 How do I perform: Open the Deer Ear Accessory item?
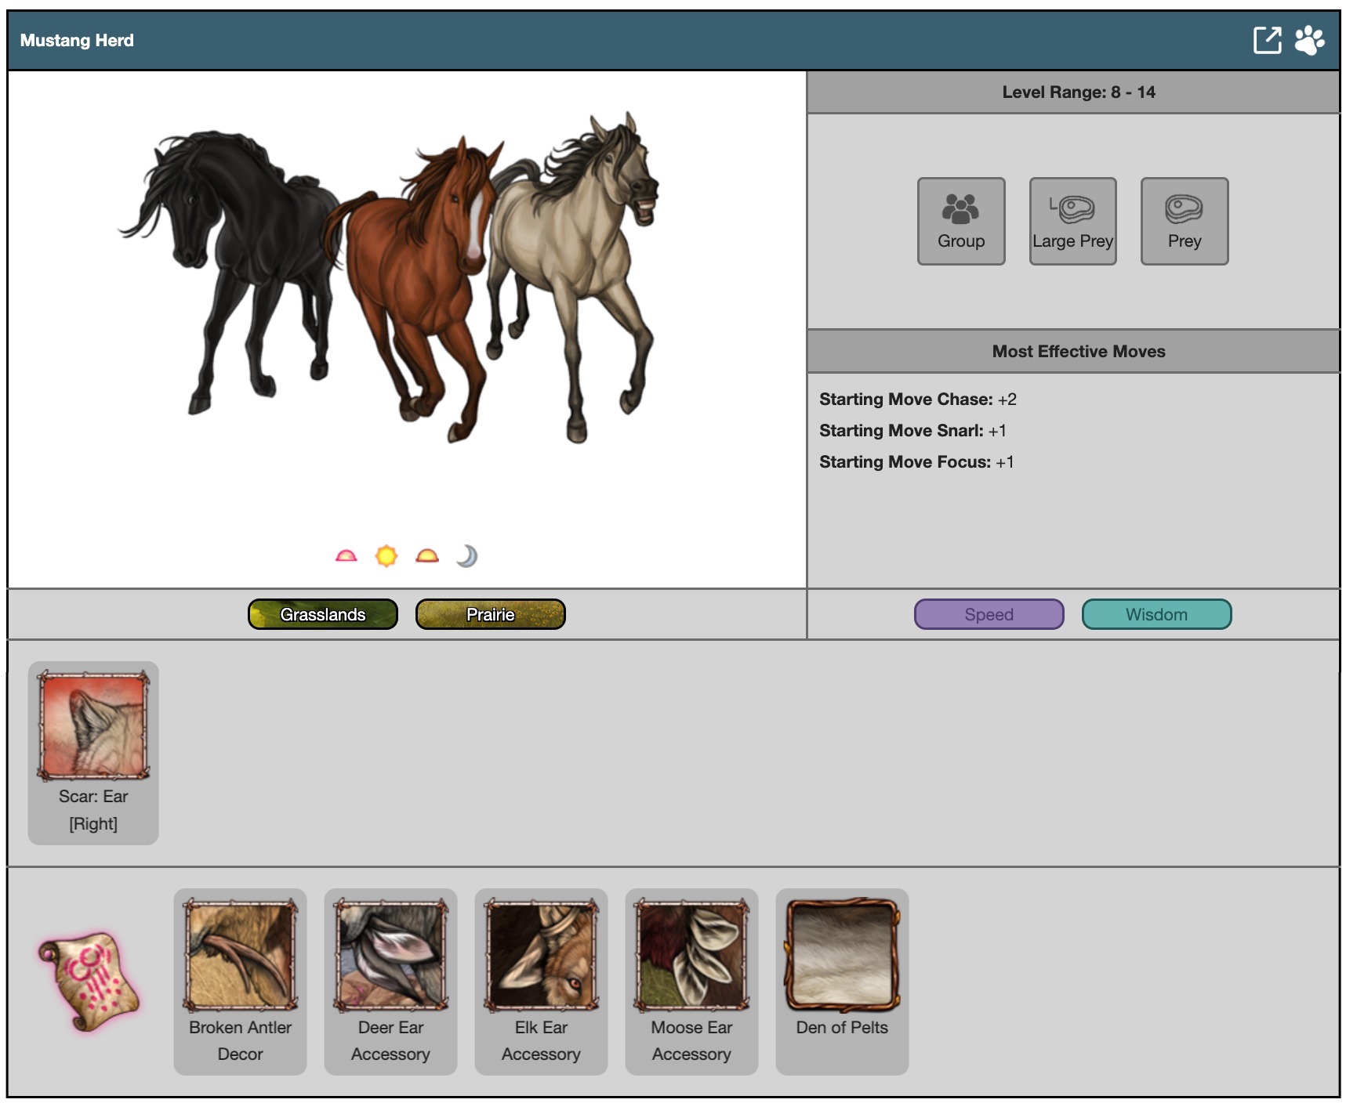point(390,981)
